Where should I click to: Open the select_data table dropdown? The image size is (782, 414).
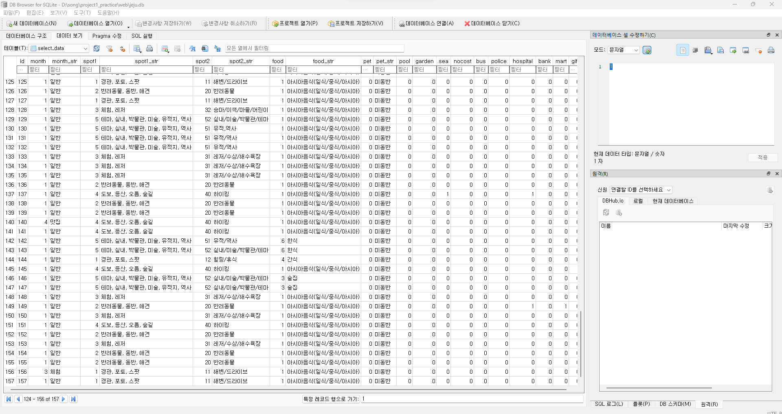pyautogui.click(x=85, y=48)
